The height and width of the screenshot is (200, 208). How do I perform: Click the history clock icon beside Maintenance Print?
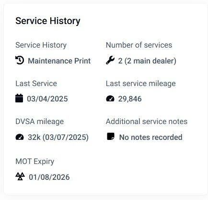(20, 60)
